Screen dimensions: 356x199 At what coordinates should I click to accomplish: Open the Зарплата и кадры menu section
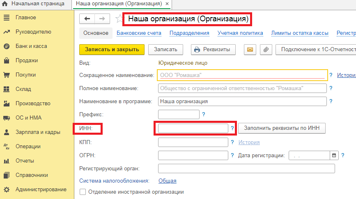(x=37, y=132)
